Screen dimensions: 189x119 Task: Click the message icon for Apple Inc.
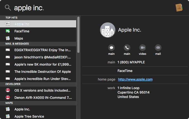pos(112,47)
